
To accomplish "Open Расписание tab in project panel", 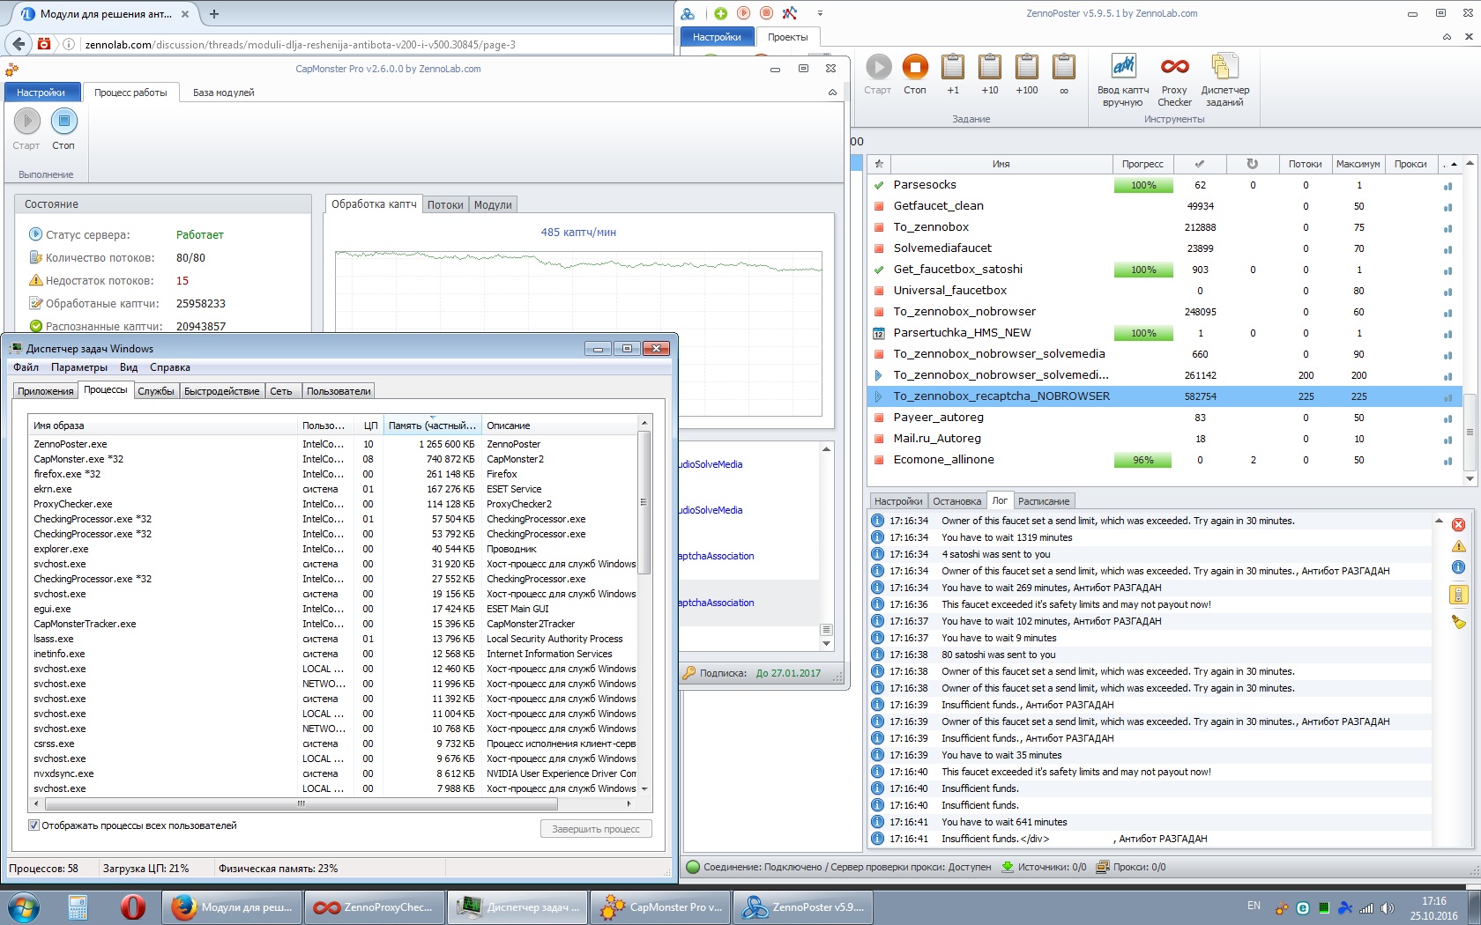I will click(1044, 501).
